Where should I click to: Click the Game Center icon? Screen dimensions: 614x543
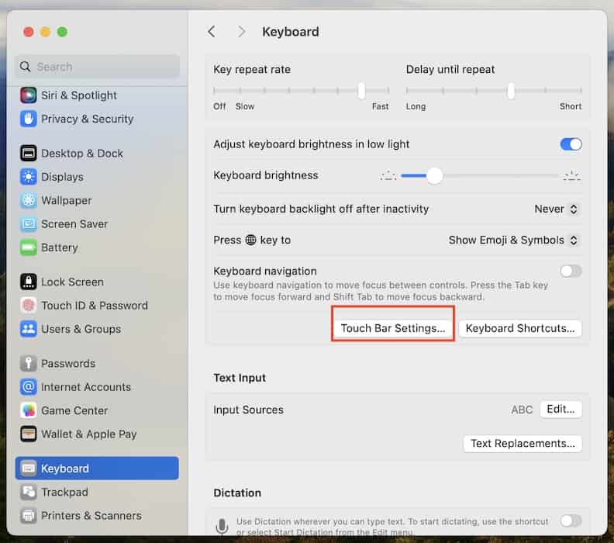[29, 410]
